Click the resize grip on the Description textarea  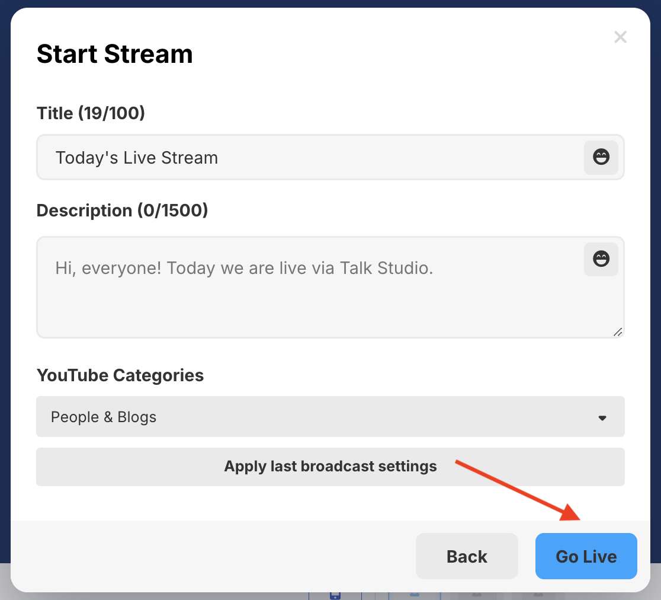pyautogui.click(x=618, y=332)
